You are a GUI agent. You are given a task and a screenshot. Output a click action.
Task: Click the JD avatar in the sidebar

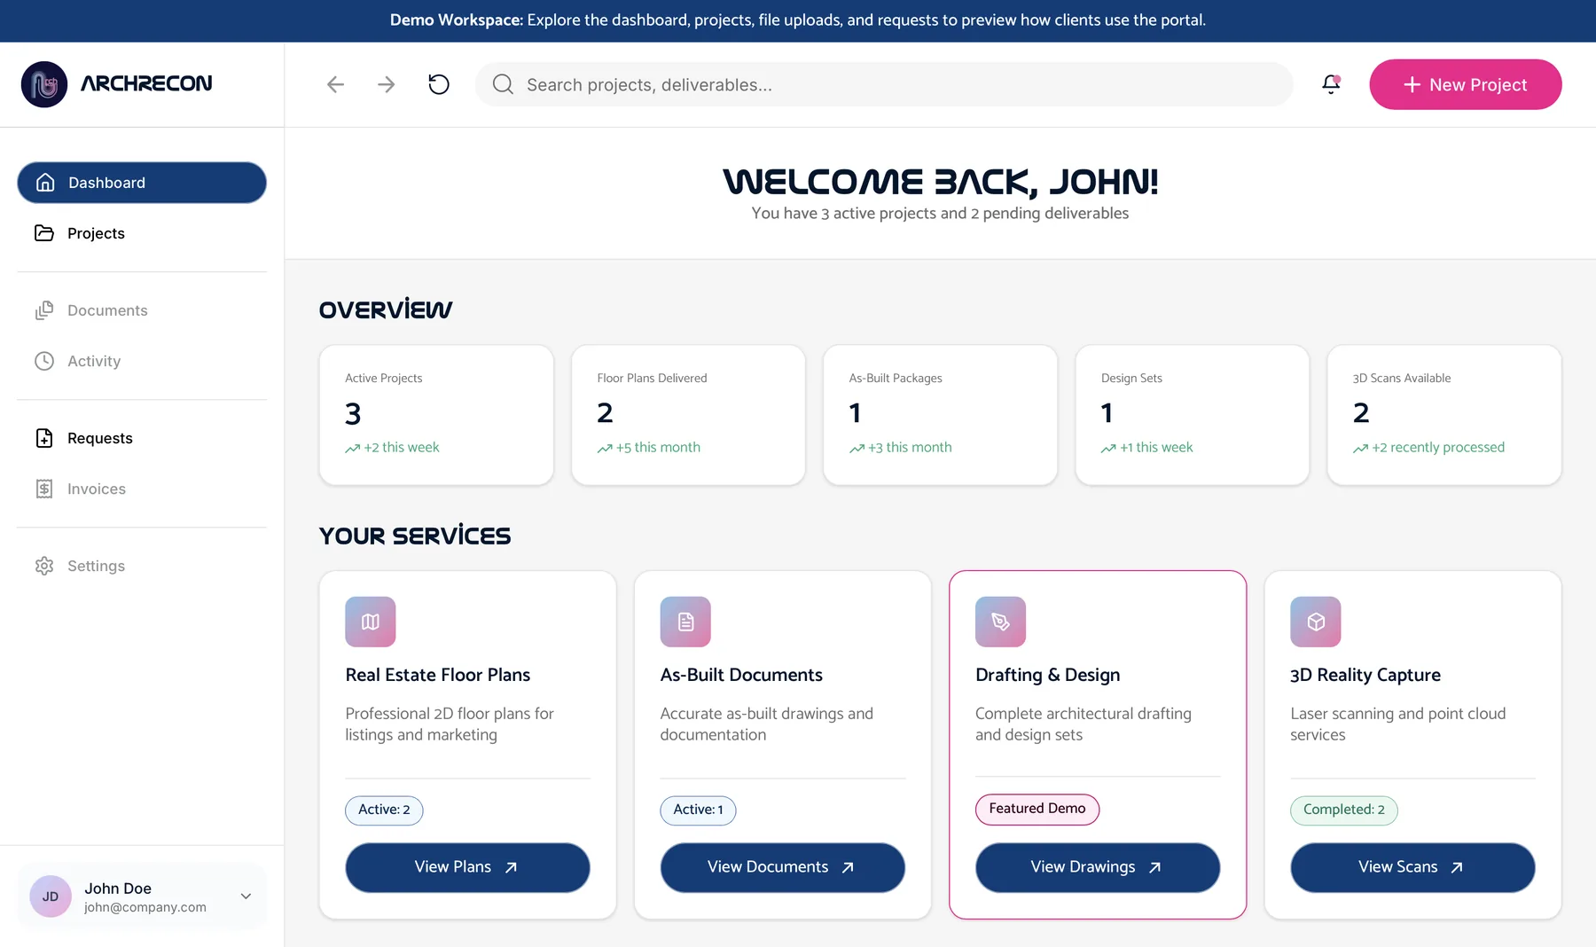point(51,896)
